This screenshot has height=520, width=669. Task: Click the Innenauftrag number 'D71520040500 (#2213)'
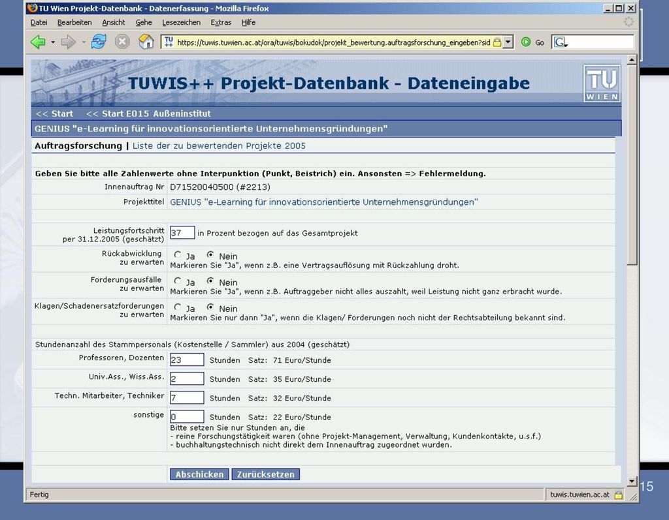coord(220,187)
